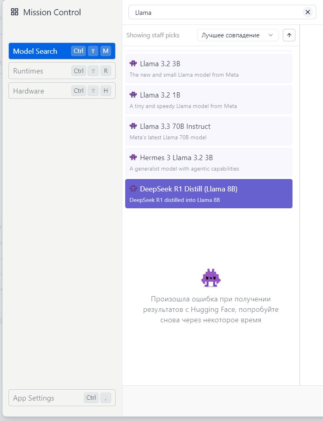323x421 pixels.
Task: Clear the search field with X button
Action: 308,12
